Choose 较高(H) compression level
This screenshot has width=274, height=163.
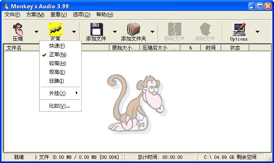point(60,63)
